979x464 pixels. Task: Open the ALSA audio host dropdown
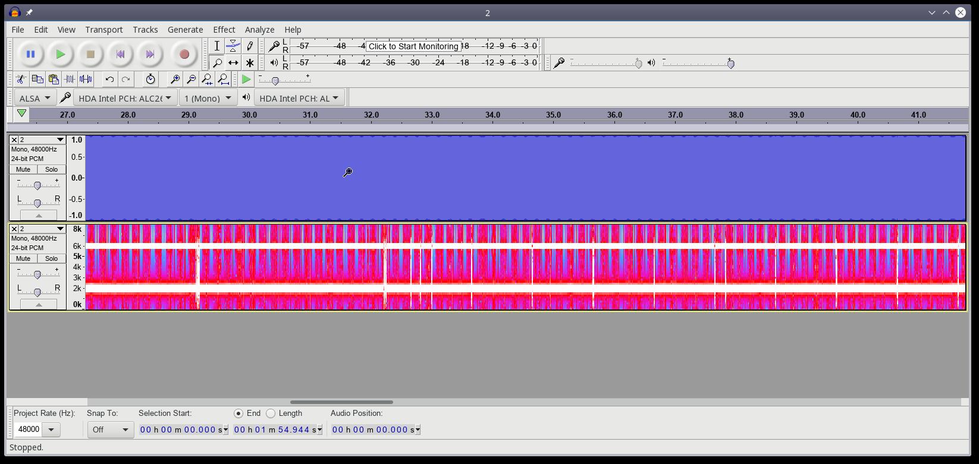[34, 98]
